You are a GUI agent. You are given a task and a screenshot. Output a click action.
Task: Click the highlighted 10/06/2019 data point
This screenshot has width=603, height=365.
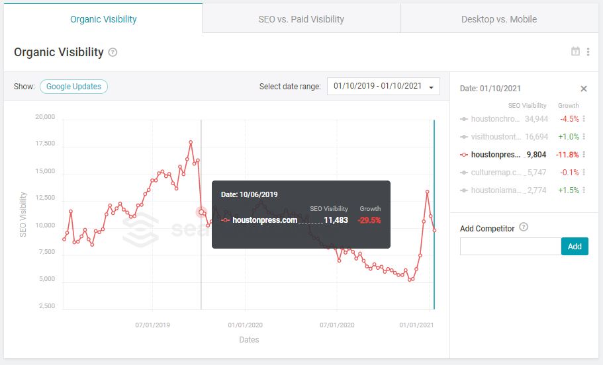click(201, 212)
